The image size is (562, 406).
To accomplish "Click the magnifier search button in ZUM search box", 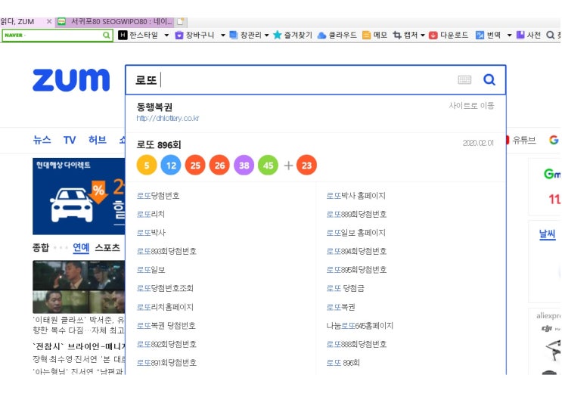I will pos(489,80).
